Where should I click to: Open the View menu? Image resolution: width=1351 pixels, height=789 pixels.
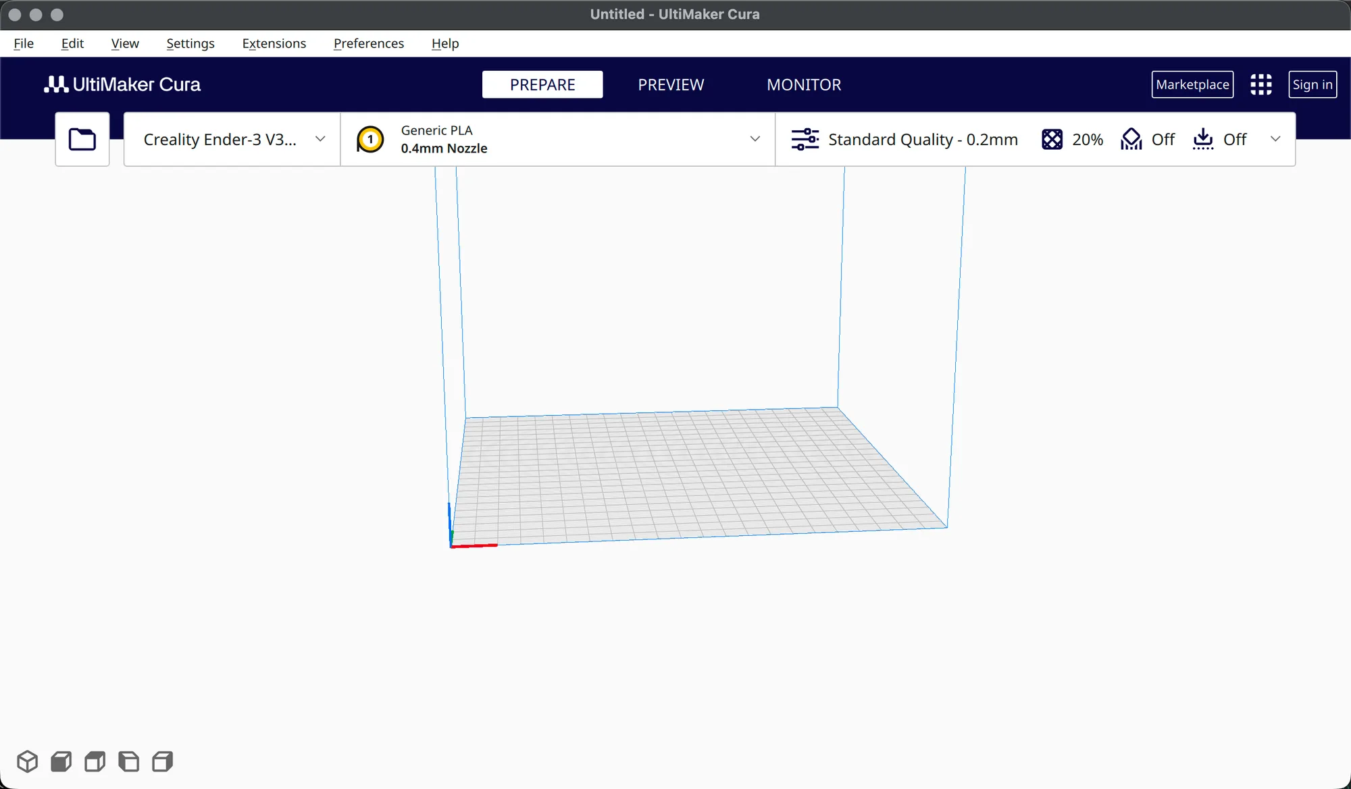(x=125, y=43)
